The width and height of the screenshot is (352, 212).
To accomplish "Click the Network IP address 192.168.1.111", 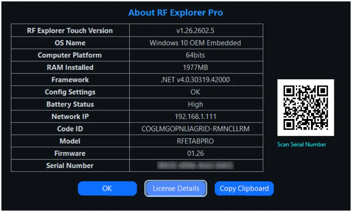I will coord(195,116).
